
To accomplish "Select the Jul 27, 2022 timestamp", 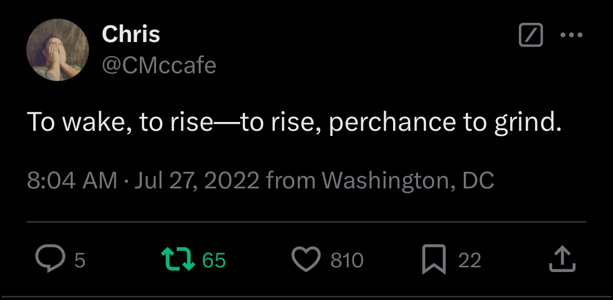I will coord(197,180).
